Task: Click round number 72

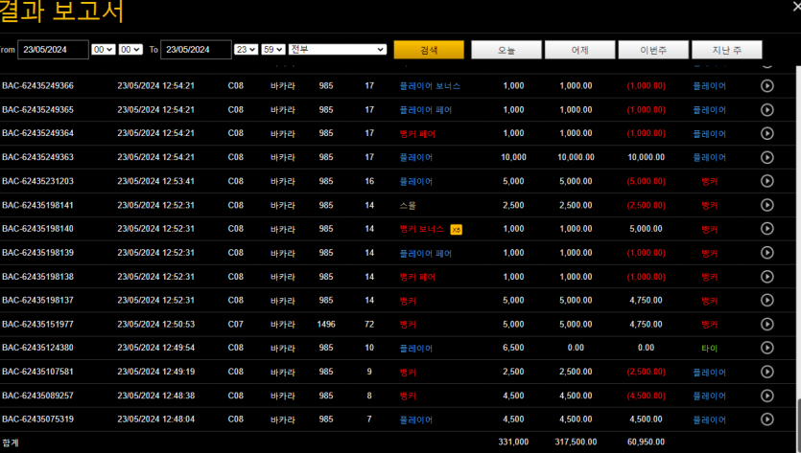Action: pyautogui.click(x=369, y=324)
